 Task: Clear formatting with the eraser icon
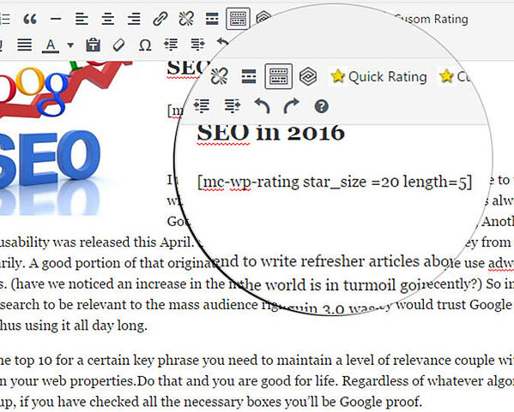118,45
